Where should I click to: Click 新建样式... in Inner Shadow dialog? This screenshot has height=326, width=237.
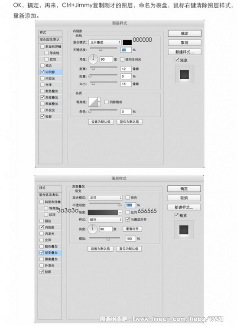tap(185, 52)
